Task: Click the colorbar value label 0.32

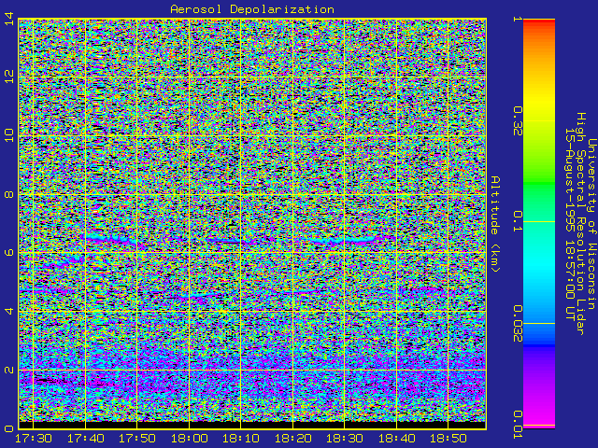Action: (x=518, y=121)
